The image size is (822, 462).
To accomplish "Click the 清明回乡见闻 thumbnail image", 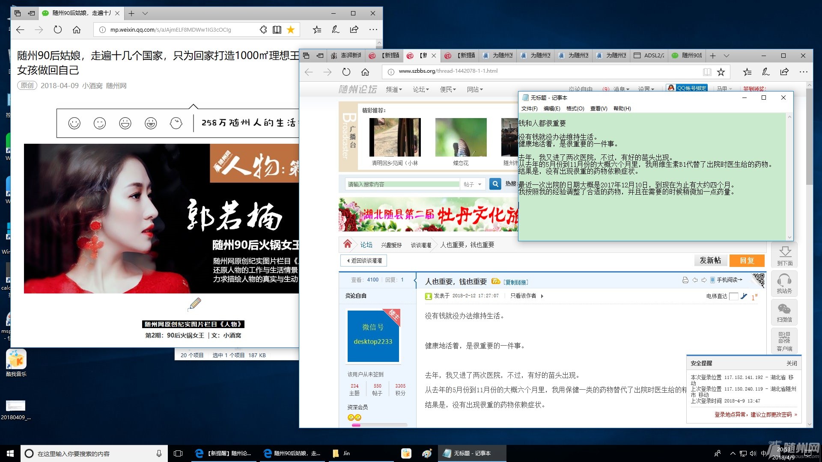I will pos(395,137).
